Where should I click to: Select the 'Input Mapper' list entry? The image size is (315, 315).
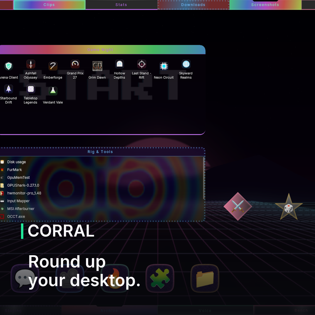(18, 201)
